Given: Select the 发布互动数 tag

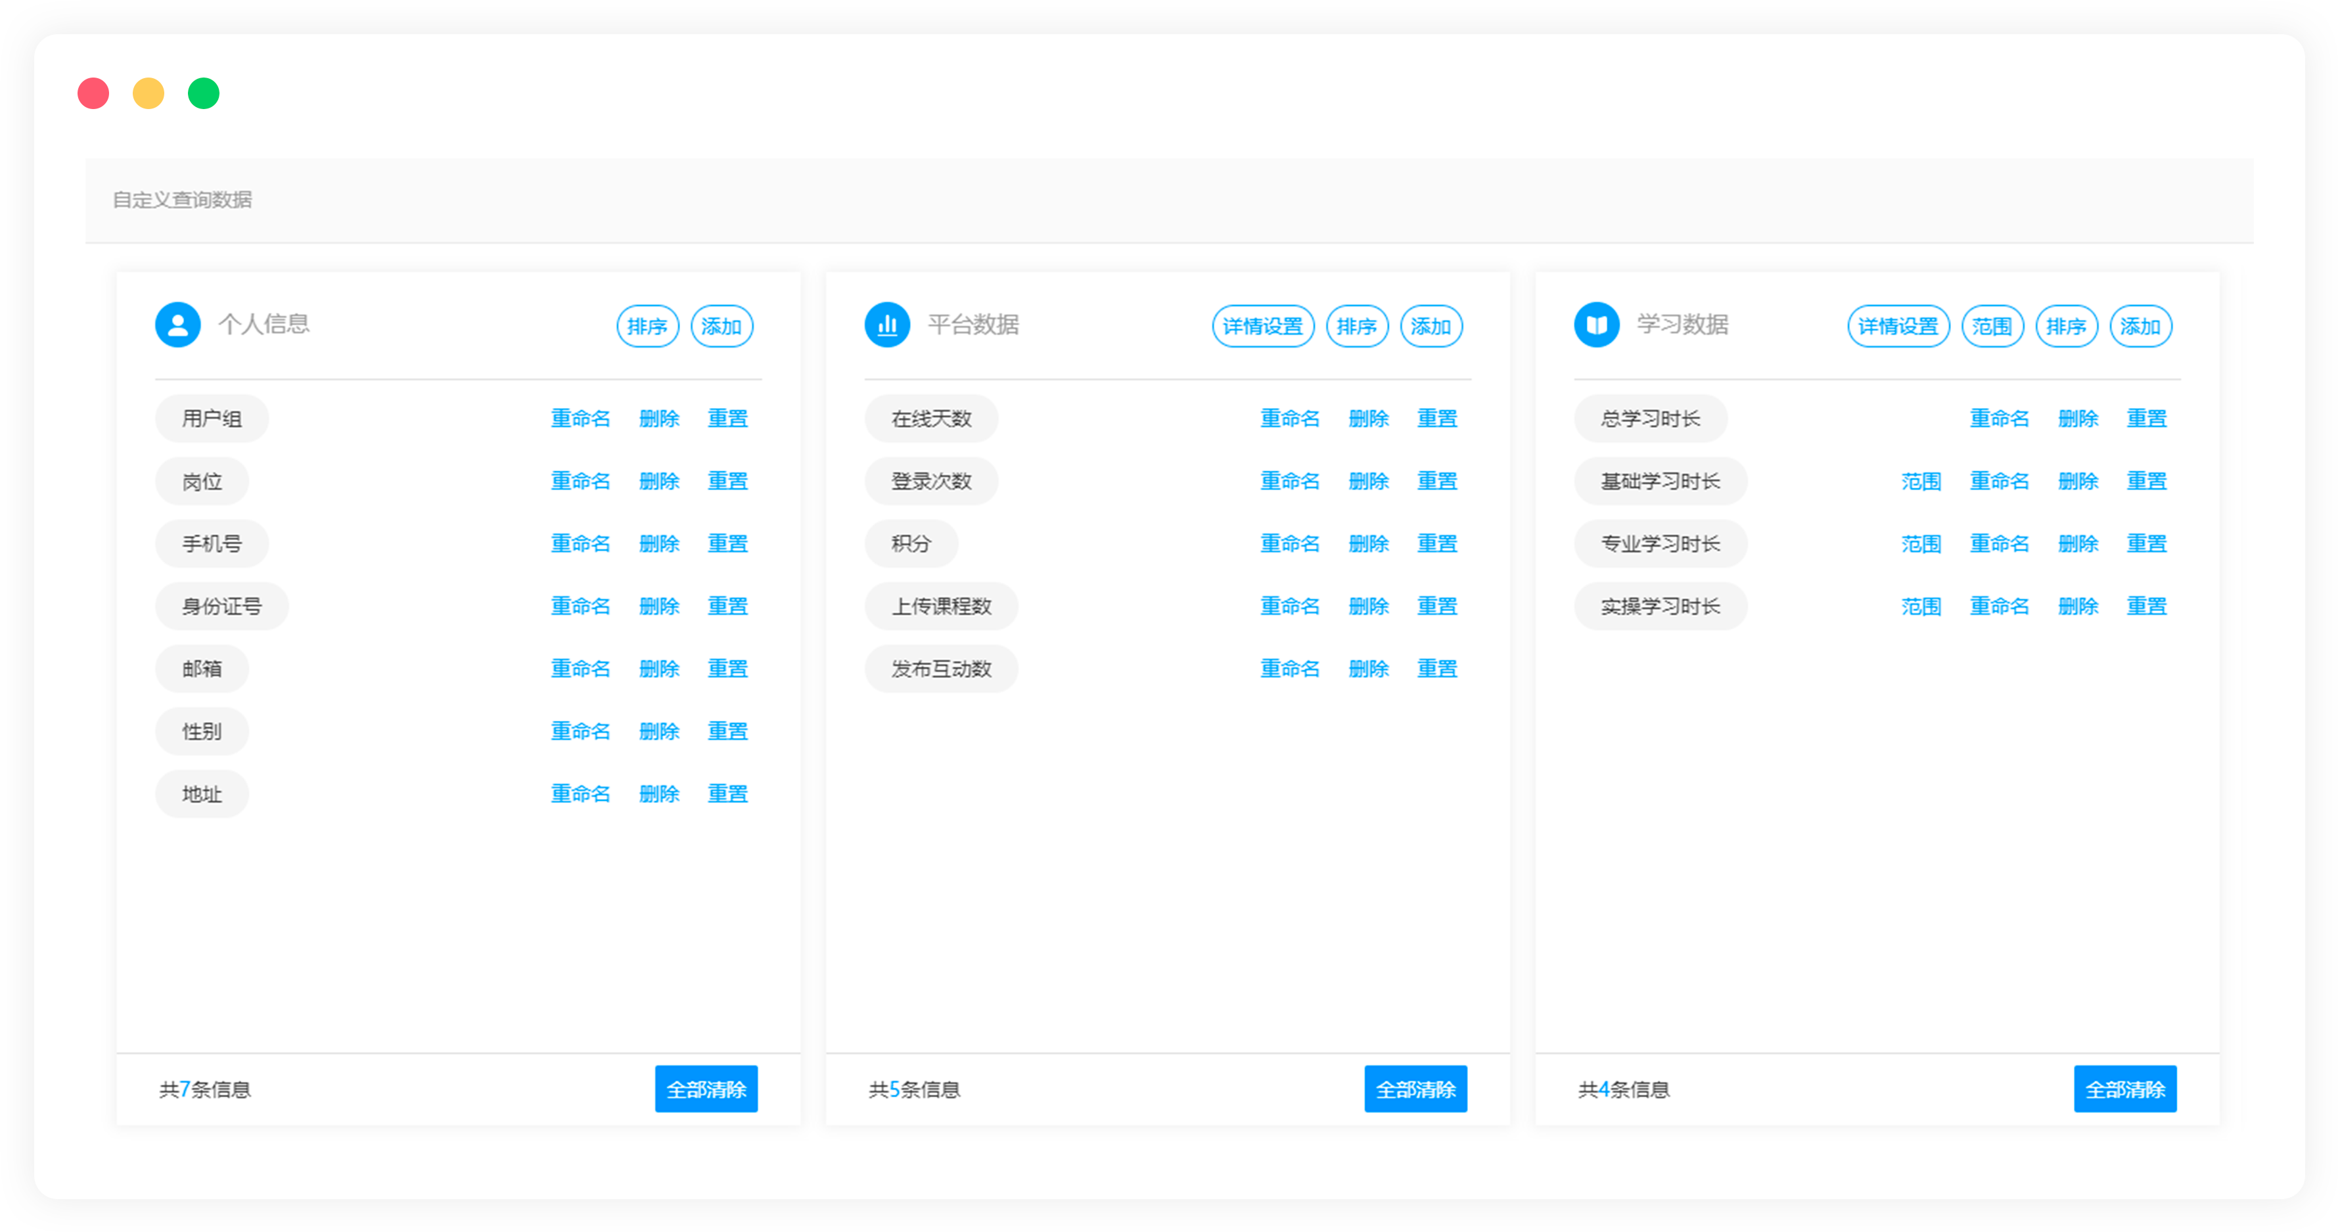Looking at the screenshot, I should click(941, 669).
